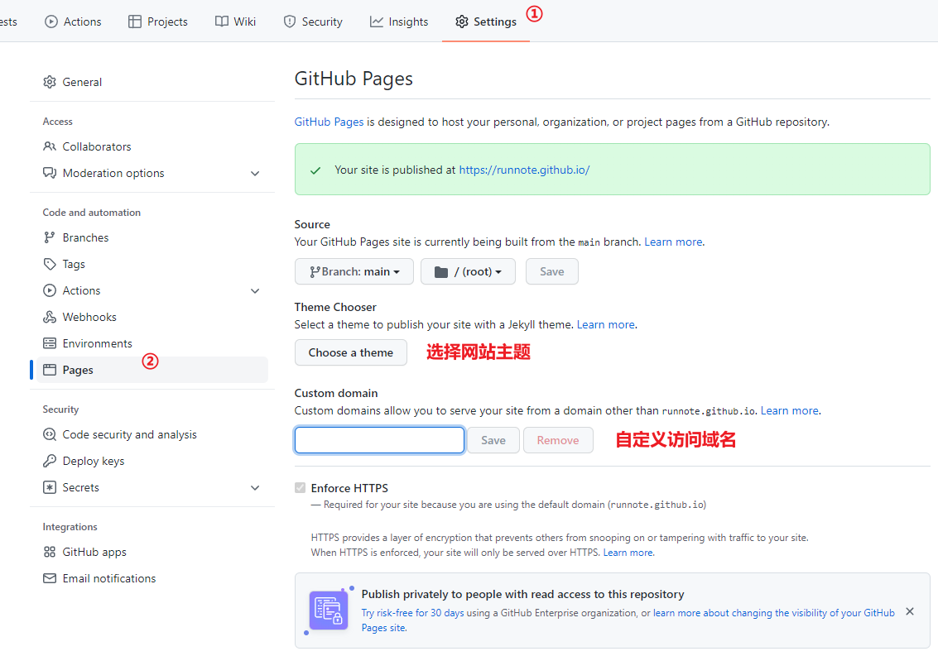Expand the Secrets section chevron
Image resolution: width=938 pixels, height=656 pixels.
click(x=255, y=488)
